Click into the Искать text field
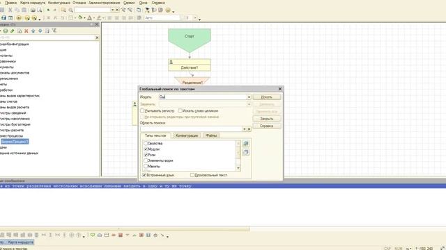Image resolution: width=446 pixels, height=250 pixels. point(203,97)
